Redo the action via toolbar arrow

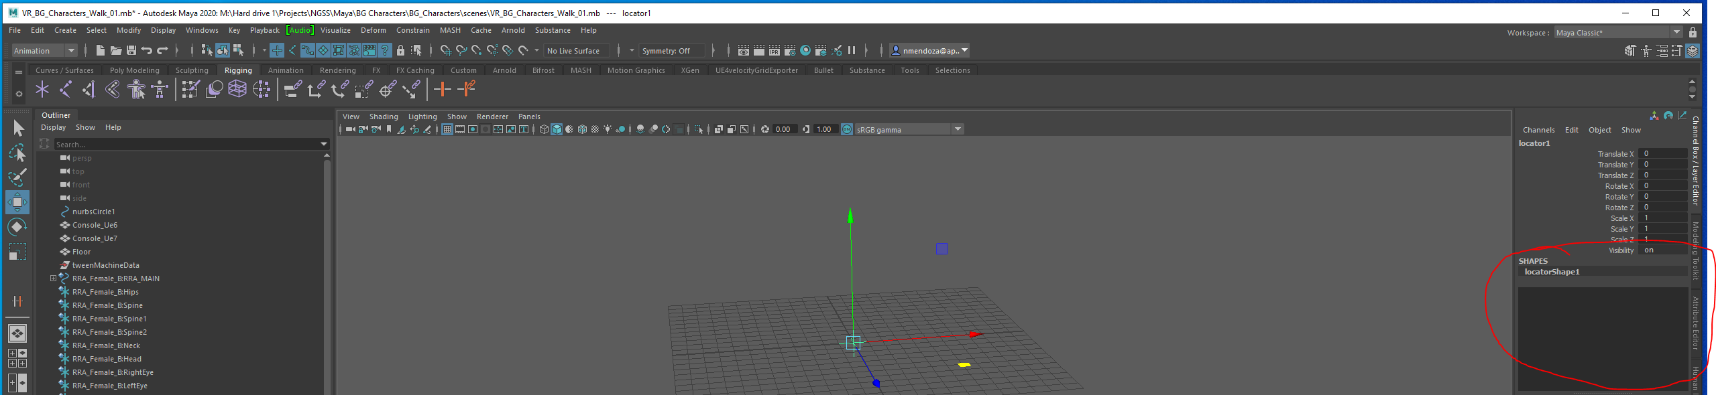pyautogui.click(x=162, y=50)
